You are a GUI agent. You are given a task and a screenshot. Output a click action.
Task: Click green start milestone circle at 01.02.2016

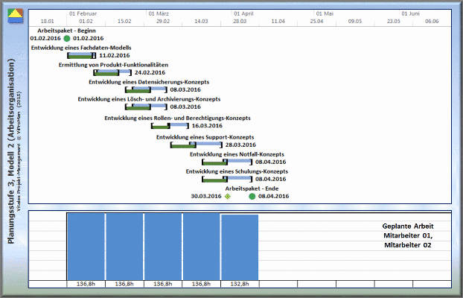tap(67, 37)
